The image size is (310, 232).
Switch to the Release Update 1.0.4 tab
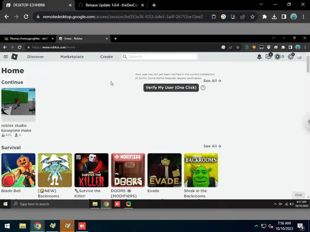click(111, 5)
